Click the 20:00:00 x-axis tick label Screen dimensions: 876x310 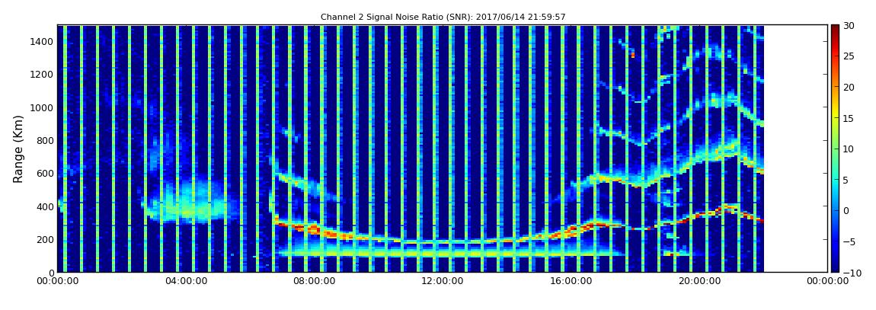click(x=698, y=282)
